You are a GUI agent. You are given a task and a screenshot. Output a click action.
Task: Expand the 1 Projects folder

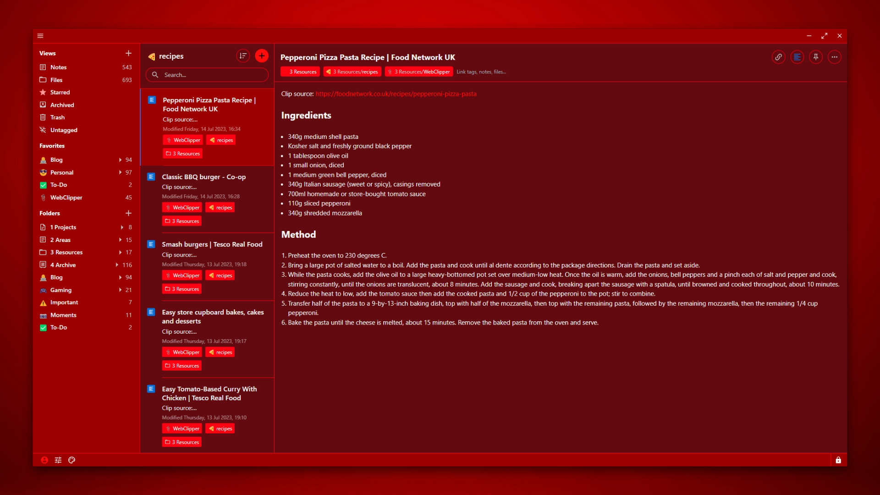coord(122,227)
